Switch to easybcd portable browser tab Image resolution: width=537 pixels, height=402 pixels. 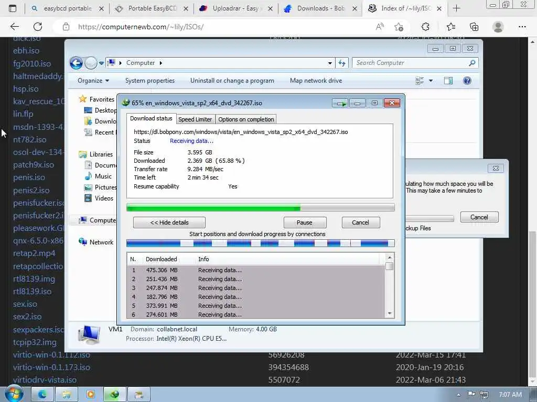click(x=68, y=8)
